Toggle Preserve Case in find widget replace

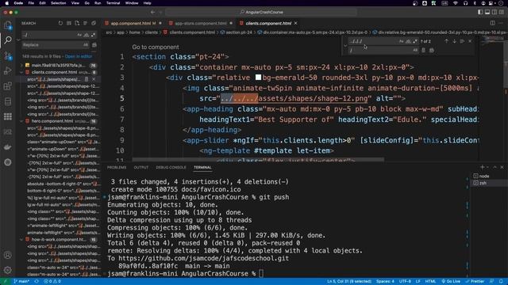coord(415,51)
